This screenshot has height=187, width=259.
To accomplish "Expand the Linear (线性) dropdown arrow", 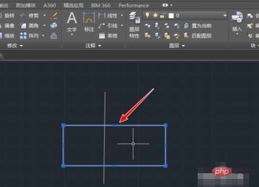I will click(122, 16).
